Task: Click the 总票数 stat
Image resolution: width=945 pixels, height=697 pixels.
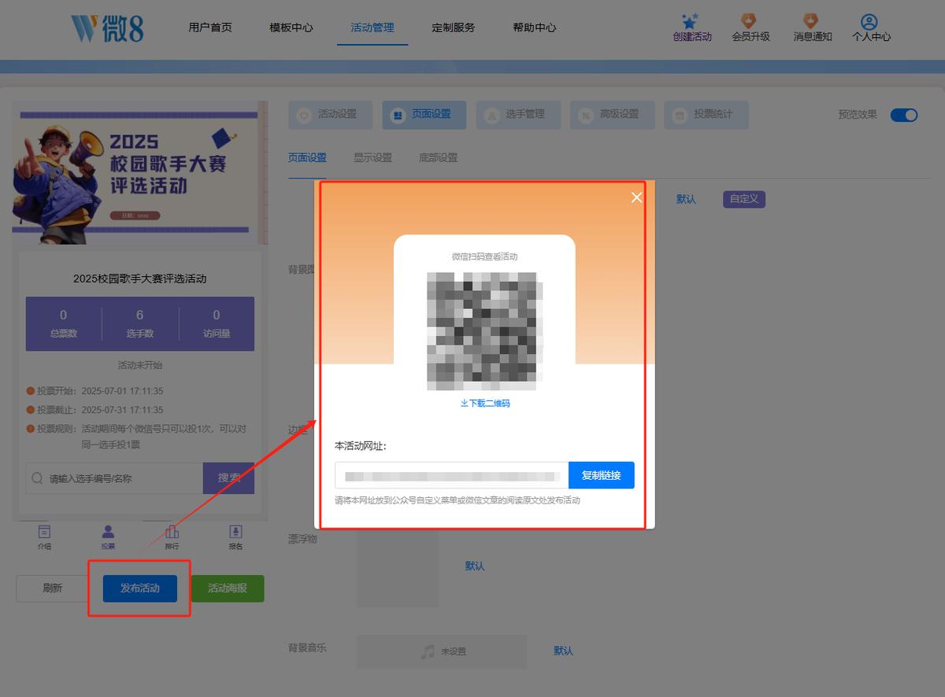Action: pos(64,323)
